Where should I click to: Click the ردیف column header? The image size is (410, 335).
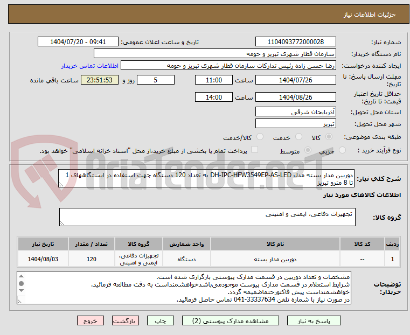click(x=392, y=244)
